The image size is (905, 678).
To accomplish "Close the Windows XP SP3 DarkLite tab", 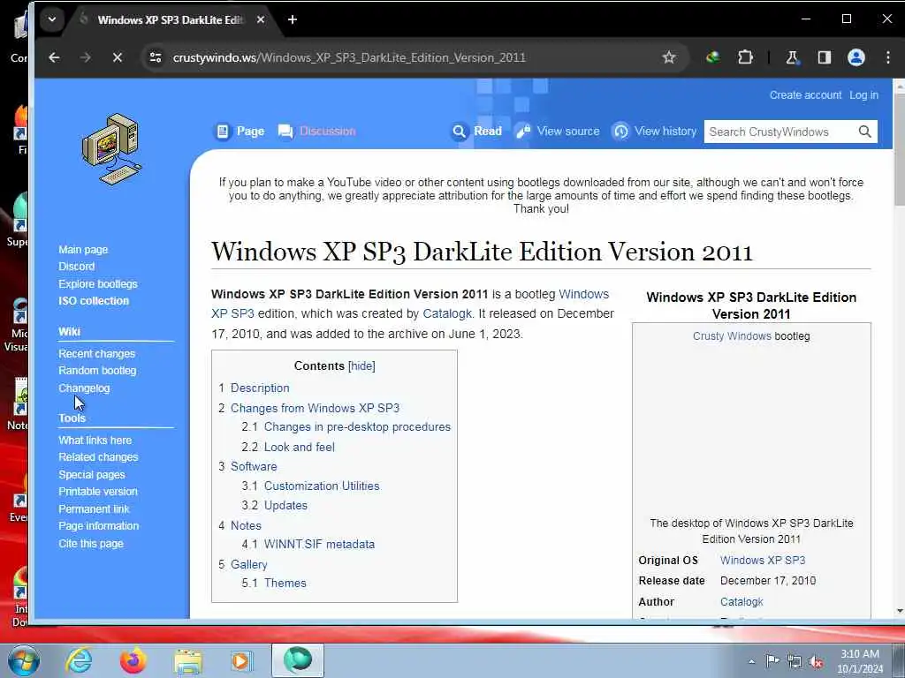I will click(x=261, y=19).
